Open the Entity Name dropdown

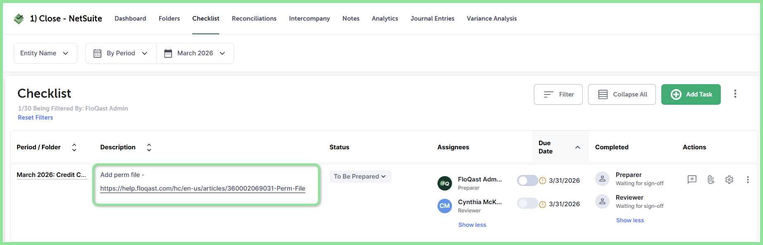(45, 53)
